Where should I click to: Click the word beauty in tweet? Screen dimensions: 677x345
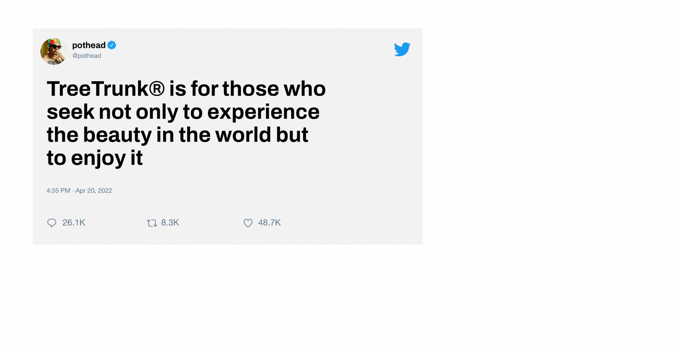(118, 135)
